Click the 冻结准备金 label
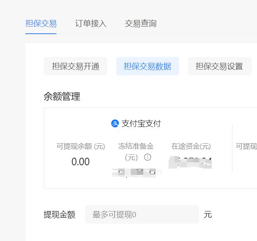 coord(136,146)
